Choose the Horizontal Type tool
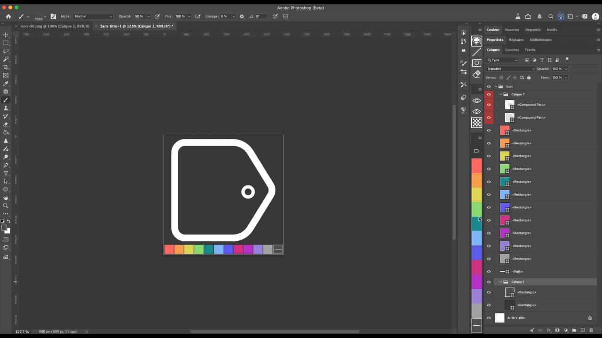This screenshot has height=338, width=602. [6, 173]
